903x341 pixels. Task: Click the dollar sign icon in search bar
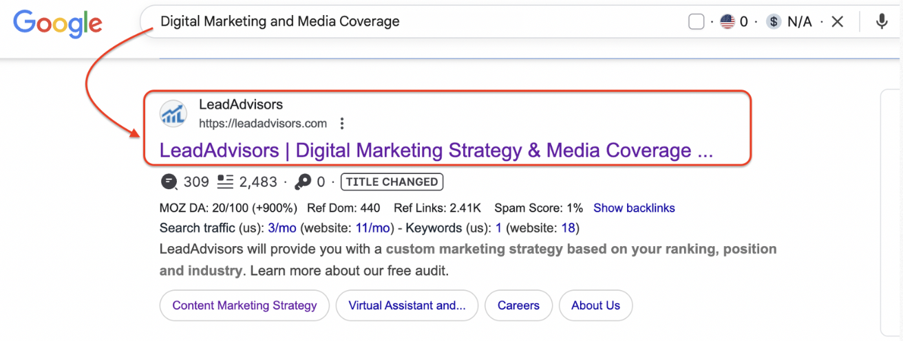(x=774, y=22)
